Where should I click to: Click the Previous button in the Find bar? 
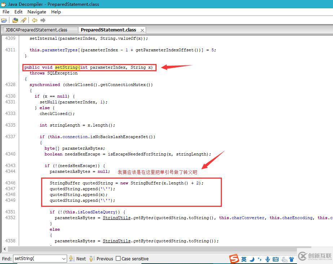(105, 259)
